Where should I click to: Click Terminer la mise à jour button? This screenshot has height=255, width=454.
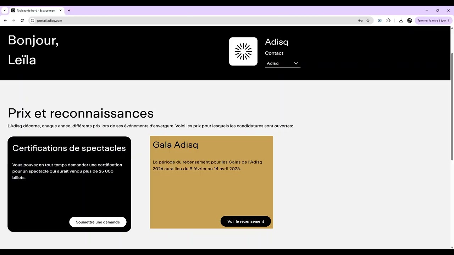point(433,21)
